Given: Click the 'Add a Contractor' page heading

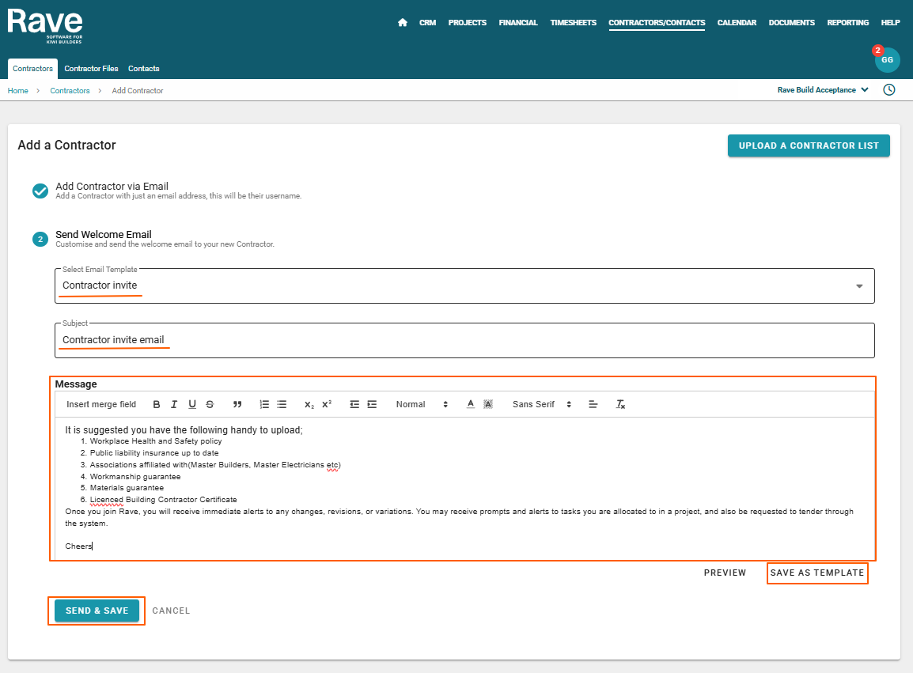Looking at the screenshot, I should click(67, 145).
